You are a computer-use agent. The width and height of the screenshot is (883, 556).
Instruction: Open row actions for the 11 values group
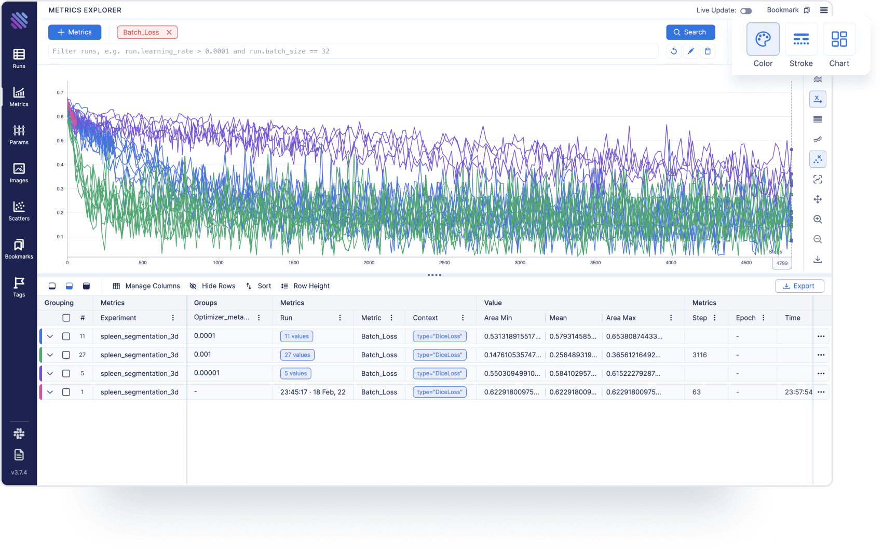tap(821, 336)
